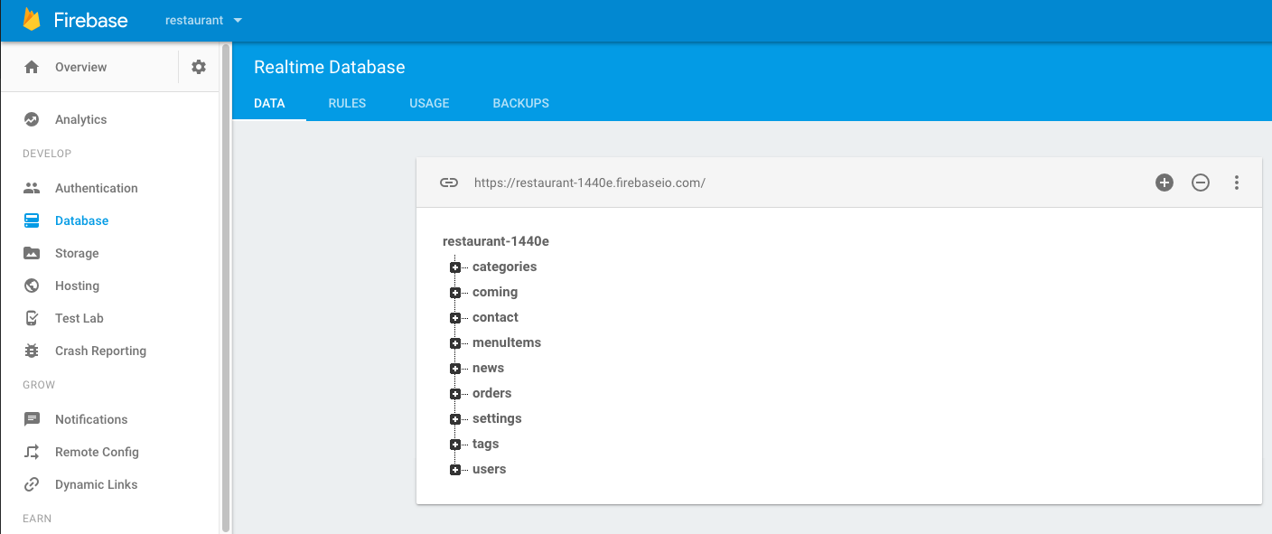Viewport: 1272px width, 534px height.
Task: Click the Notifications message icon
Action: tap(32, 419)
